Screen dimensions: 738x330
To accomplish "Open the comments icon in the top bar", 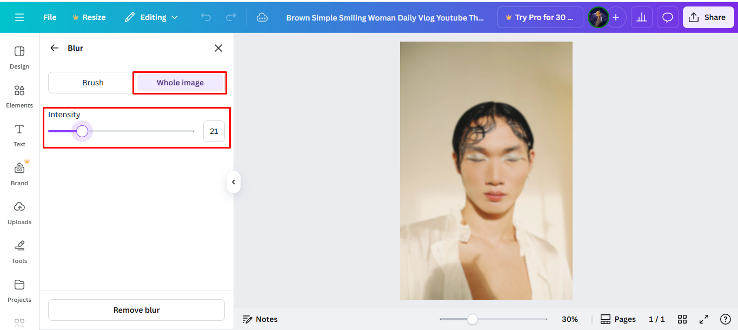I will pos(667,17).
